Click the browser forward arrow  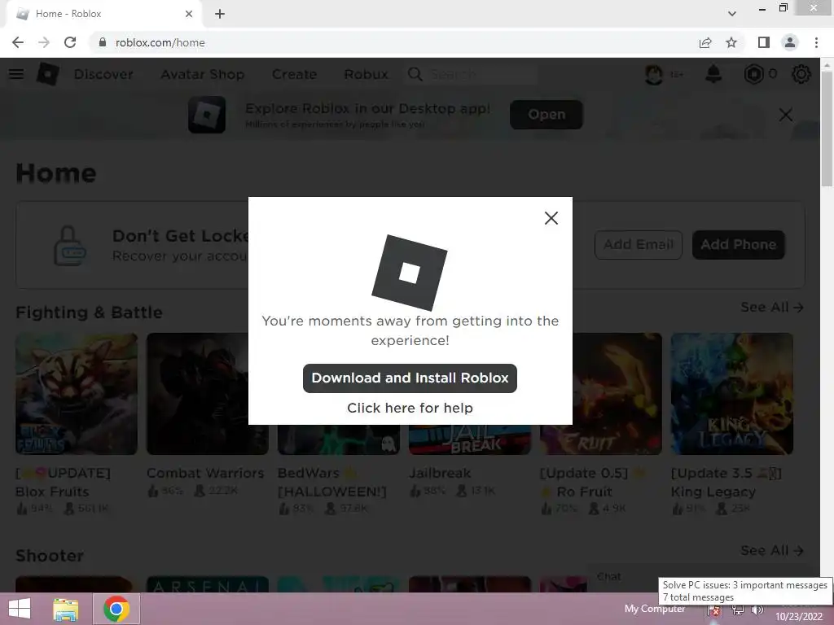[x=44, y=42]
